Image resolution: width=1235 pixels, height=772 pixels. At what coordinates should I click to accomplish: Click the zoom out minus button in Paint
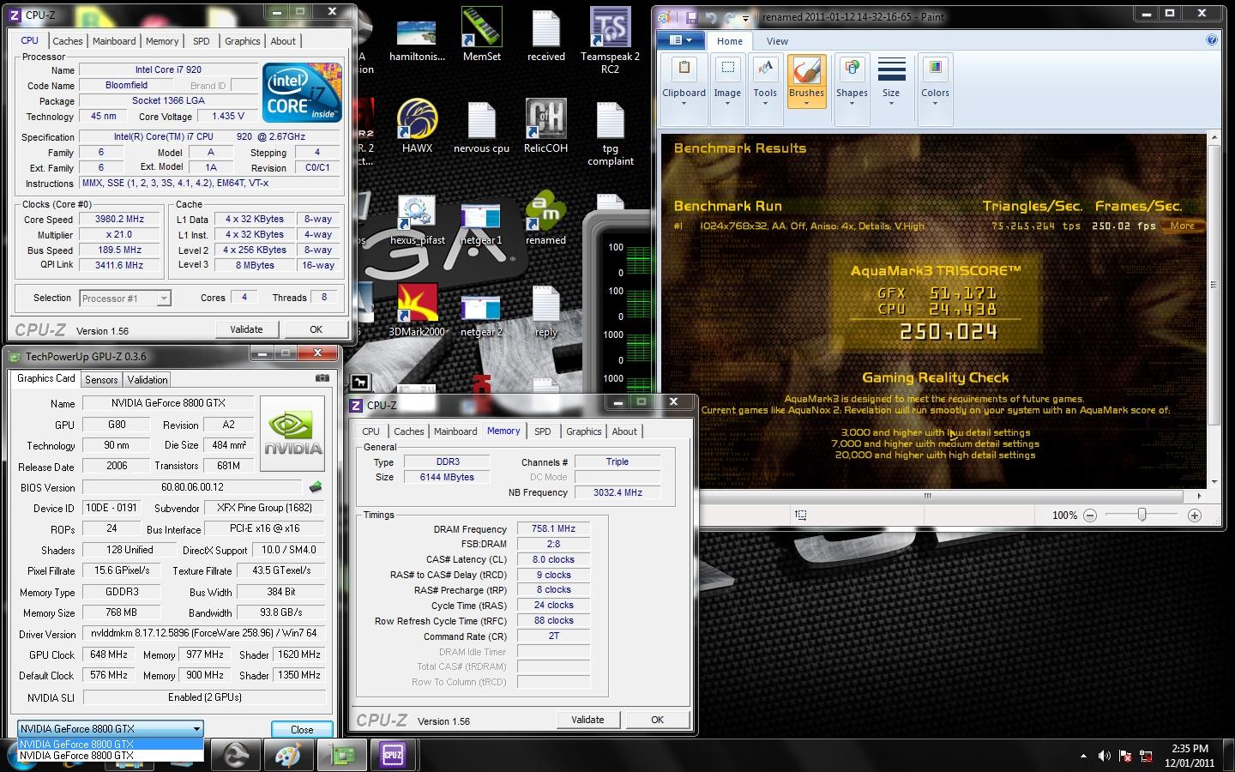tap(1090, 515)
